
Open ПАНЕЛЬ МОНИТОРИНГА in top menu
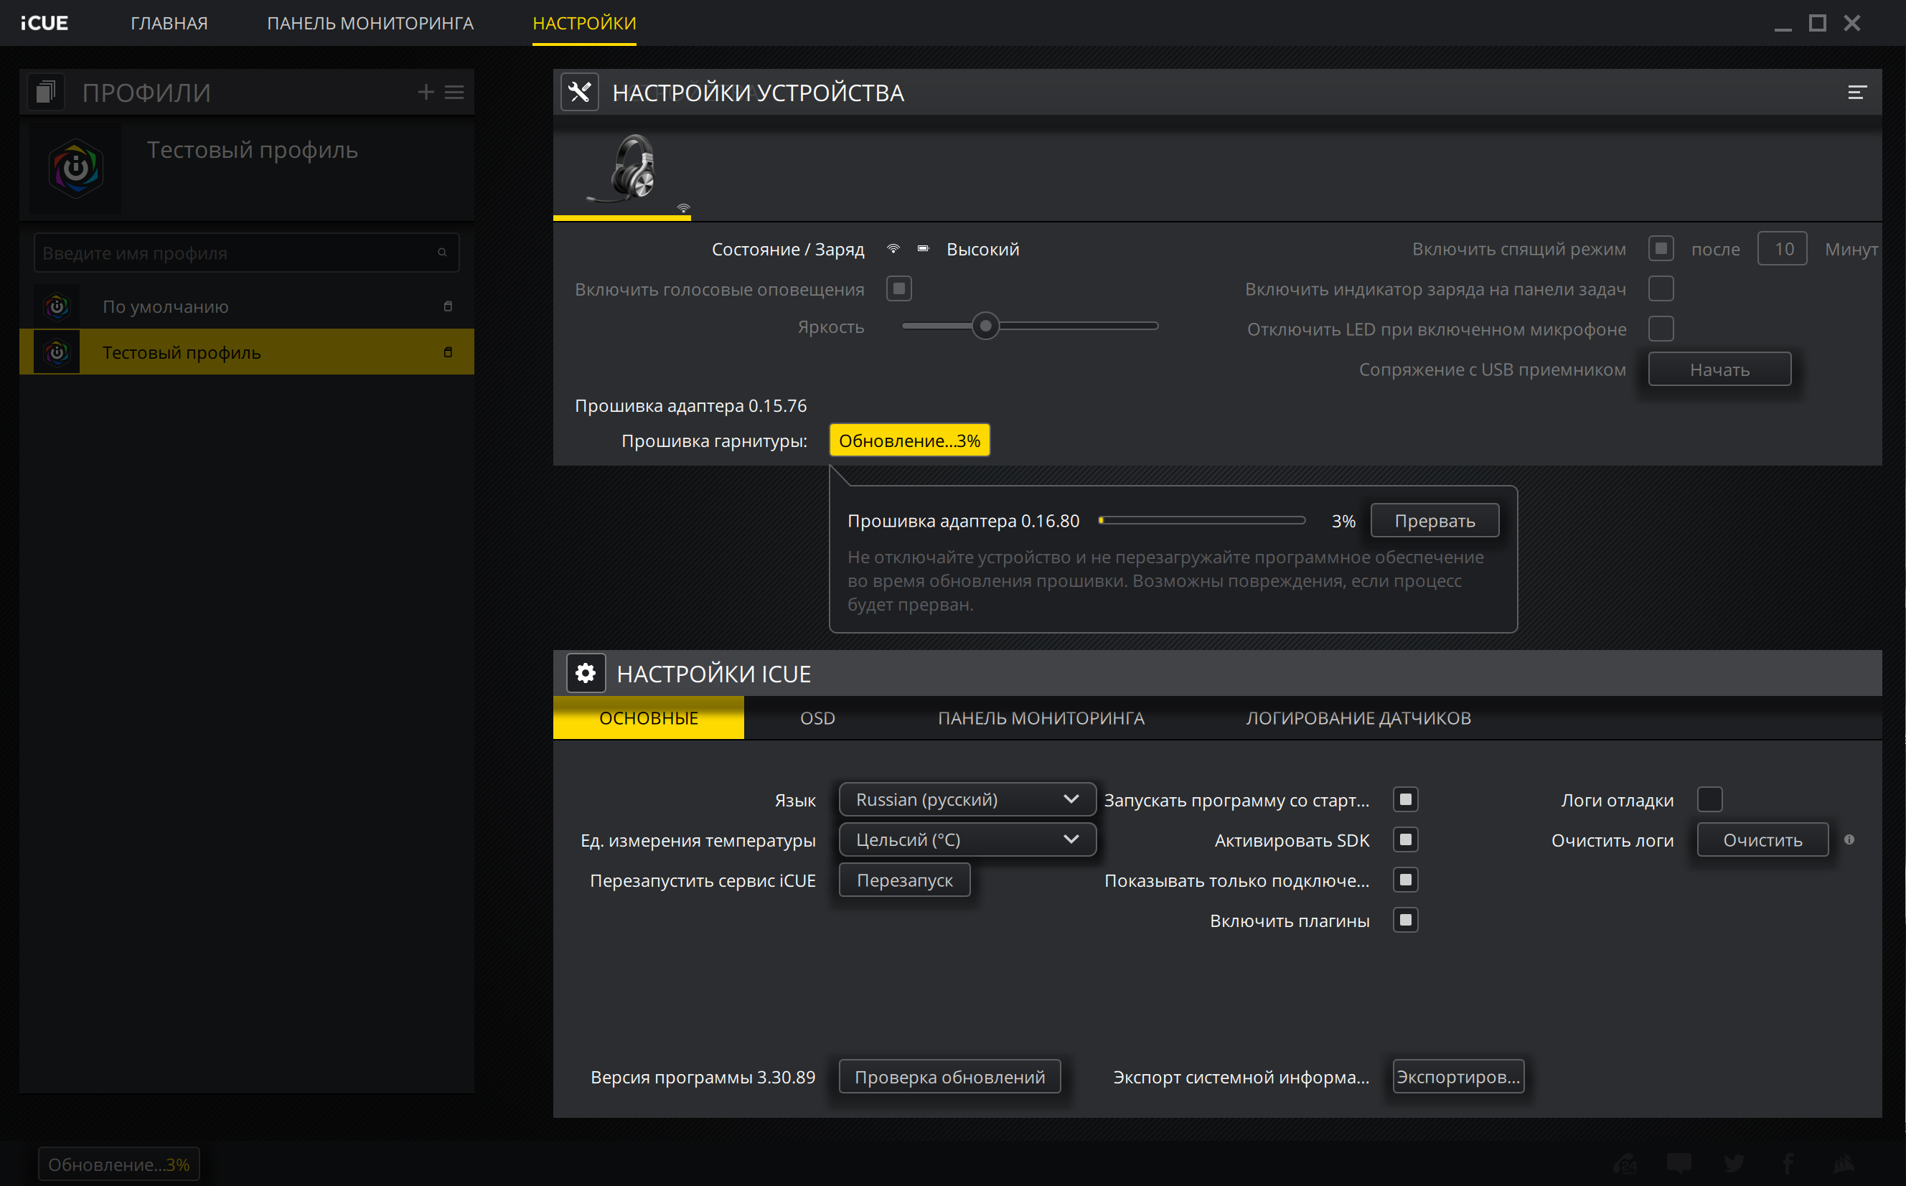click(370, 24)
